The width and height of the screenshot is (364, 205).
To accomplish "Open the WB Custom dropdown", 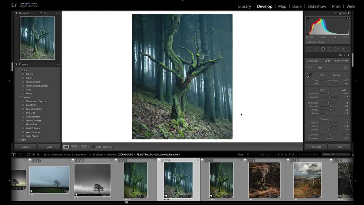I will (x=338, y=75).
